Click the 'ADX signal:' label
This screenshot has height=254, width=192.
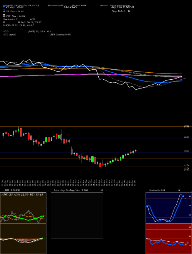[x=10, y=35]
